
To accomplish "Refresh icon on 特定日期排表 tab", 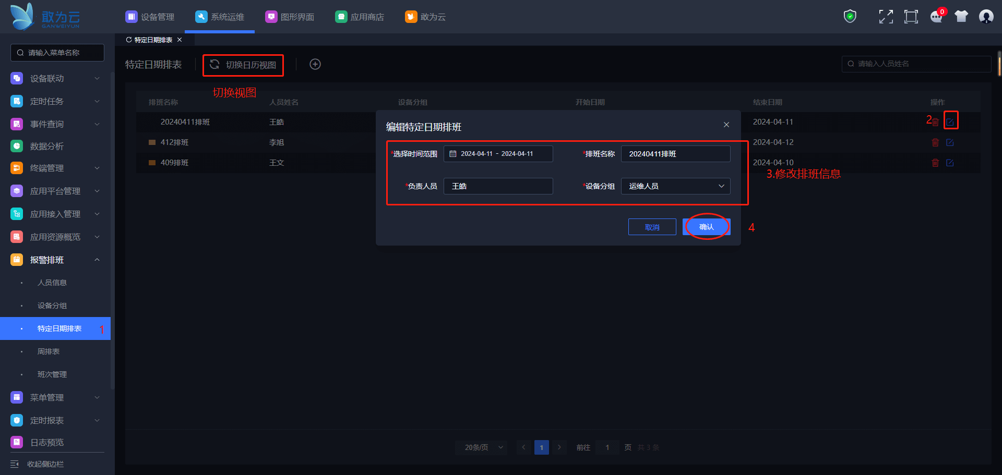I will pyautogui.click(x=129, y=40).
